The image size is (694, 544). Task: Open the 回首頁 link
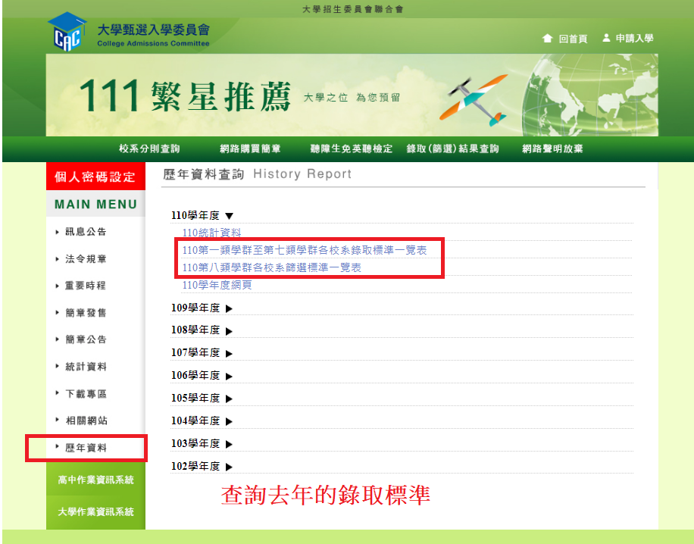click(573, 39)
